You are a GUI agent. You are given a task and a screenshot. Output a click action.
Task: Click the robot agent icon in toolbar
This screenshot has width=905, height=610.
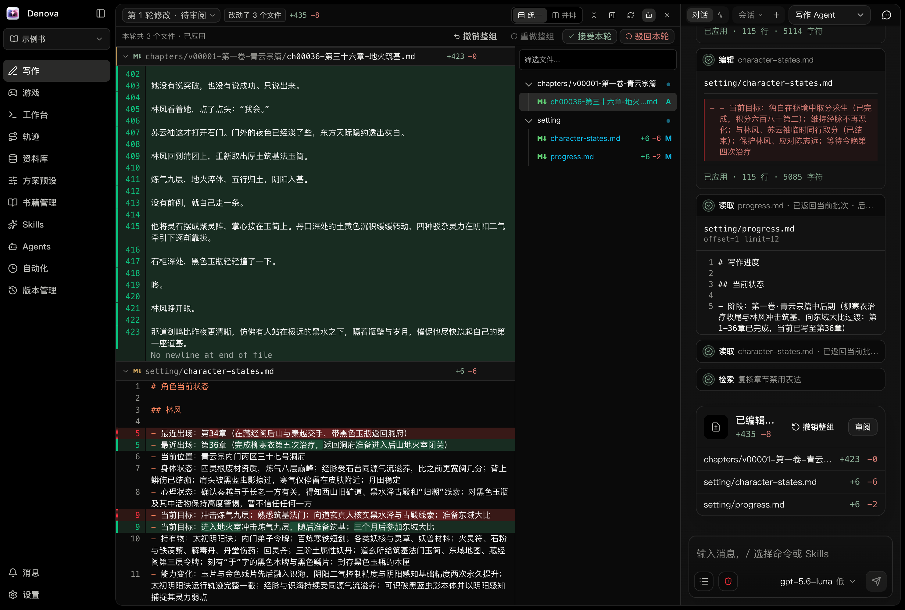pyautogui.click(x=649, y=15)
